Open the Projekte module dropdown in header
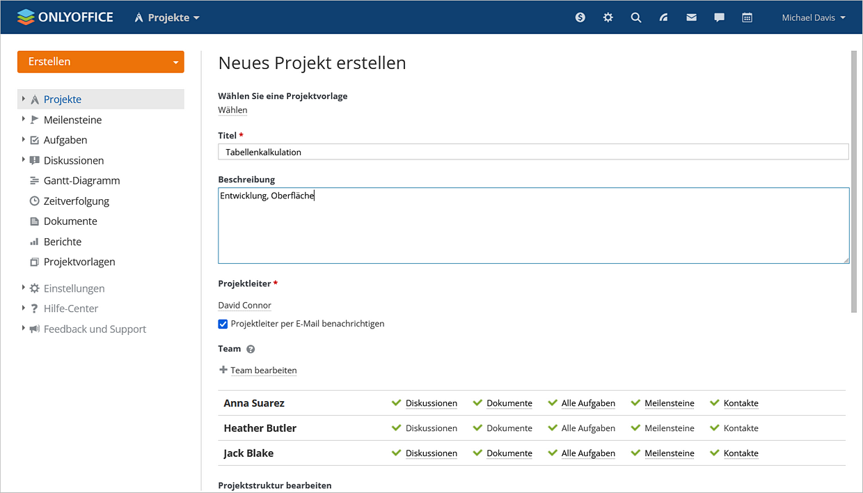 click(x=167, y=17)
